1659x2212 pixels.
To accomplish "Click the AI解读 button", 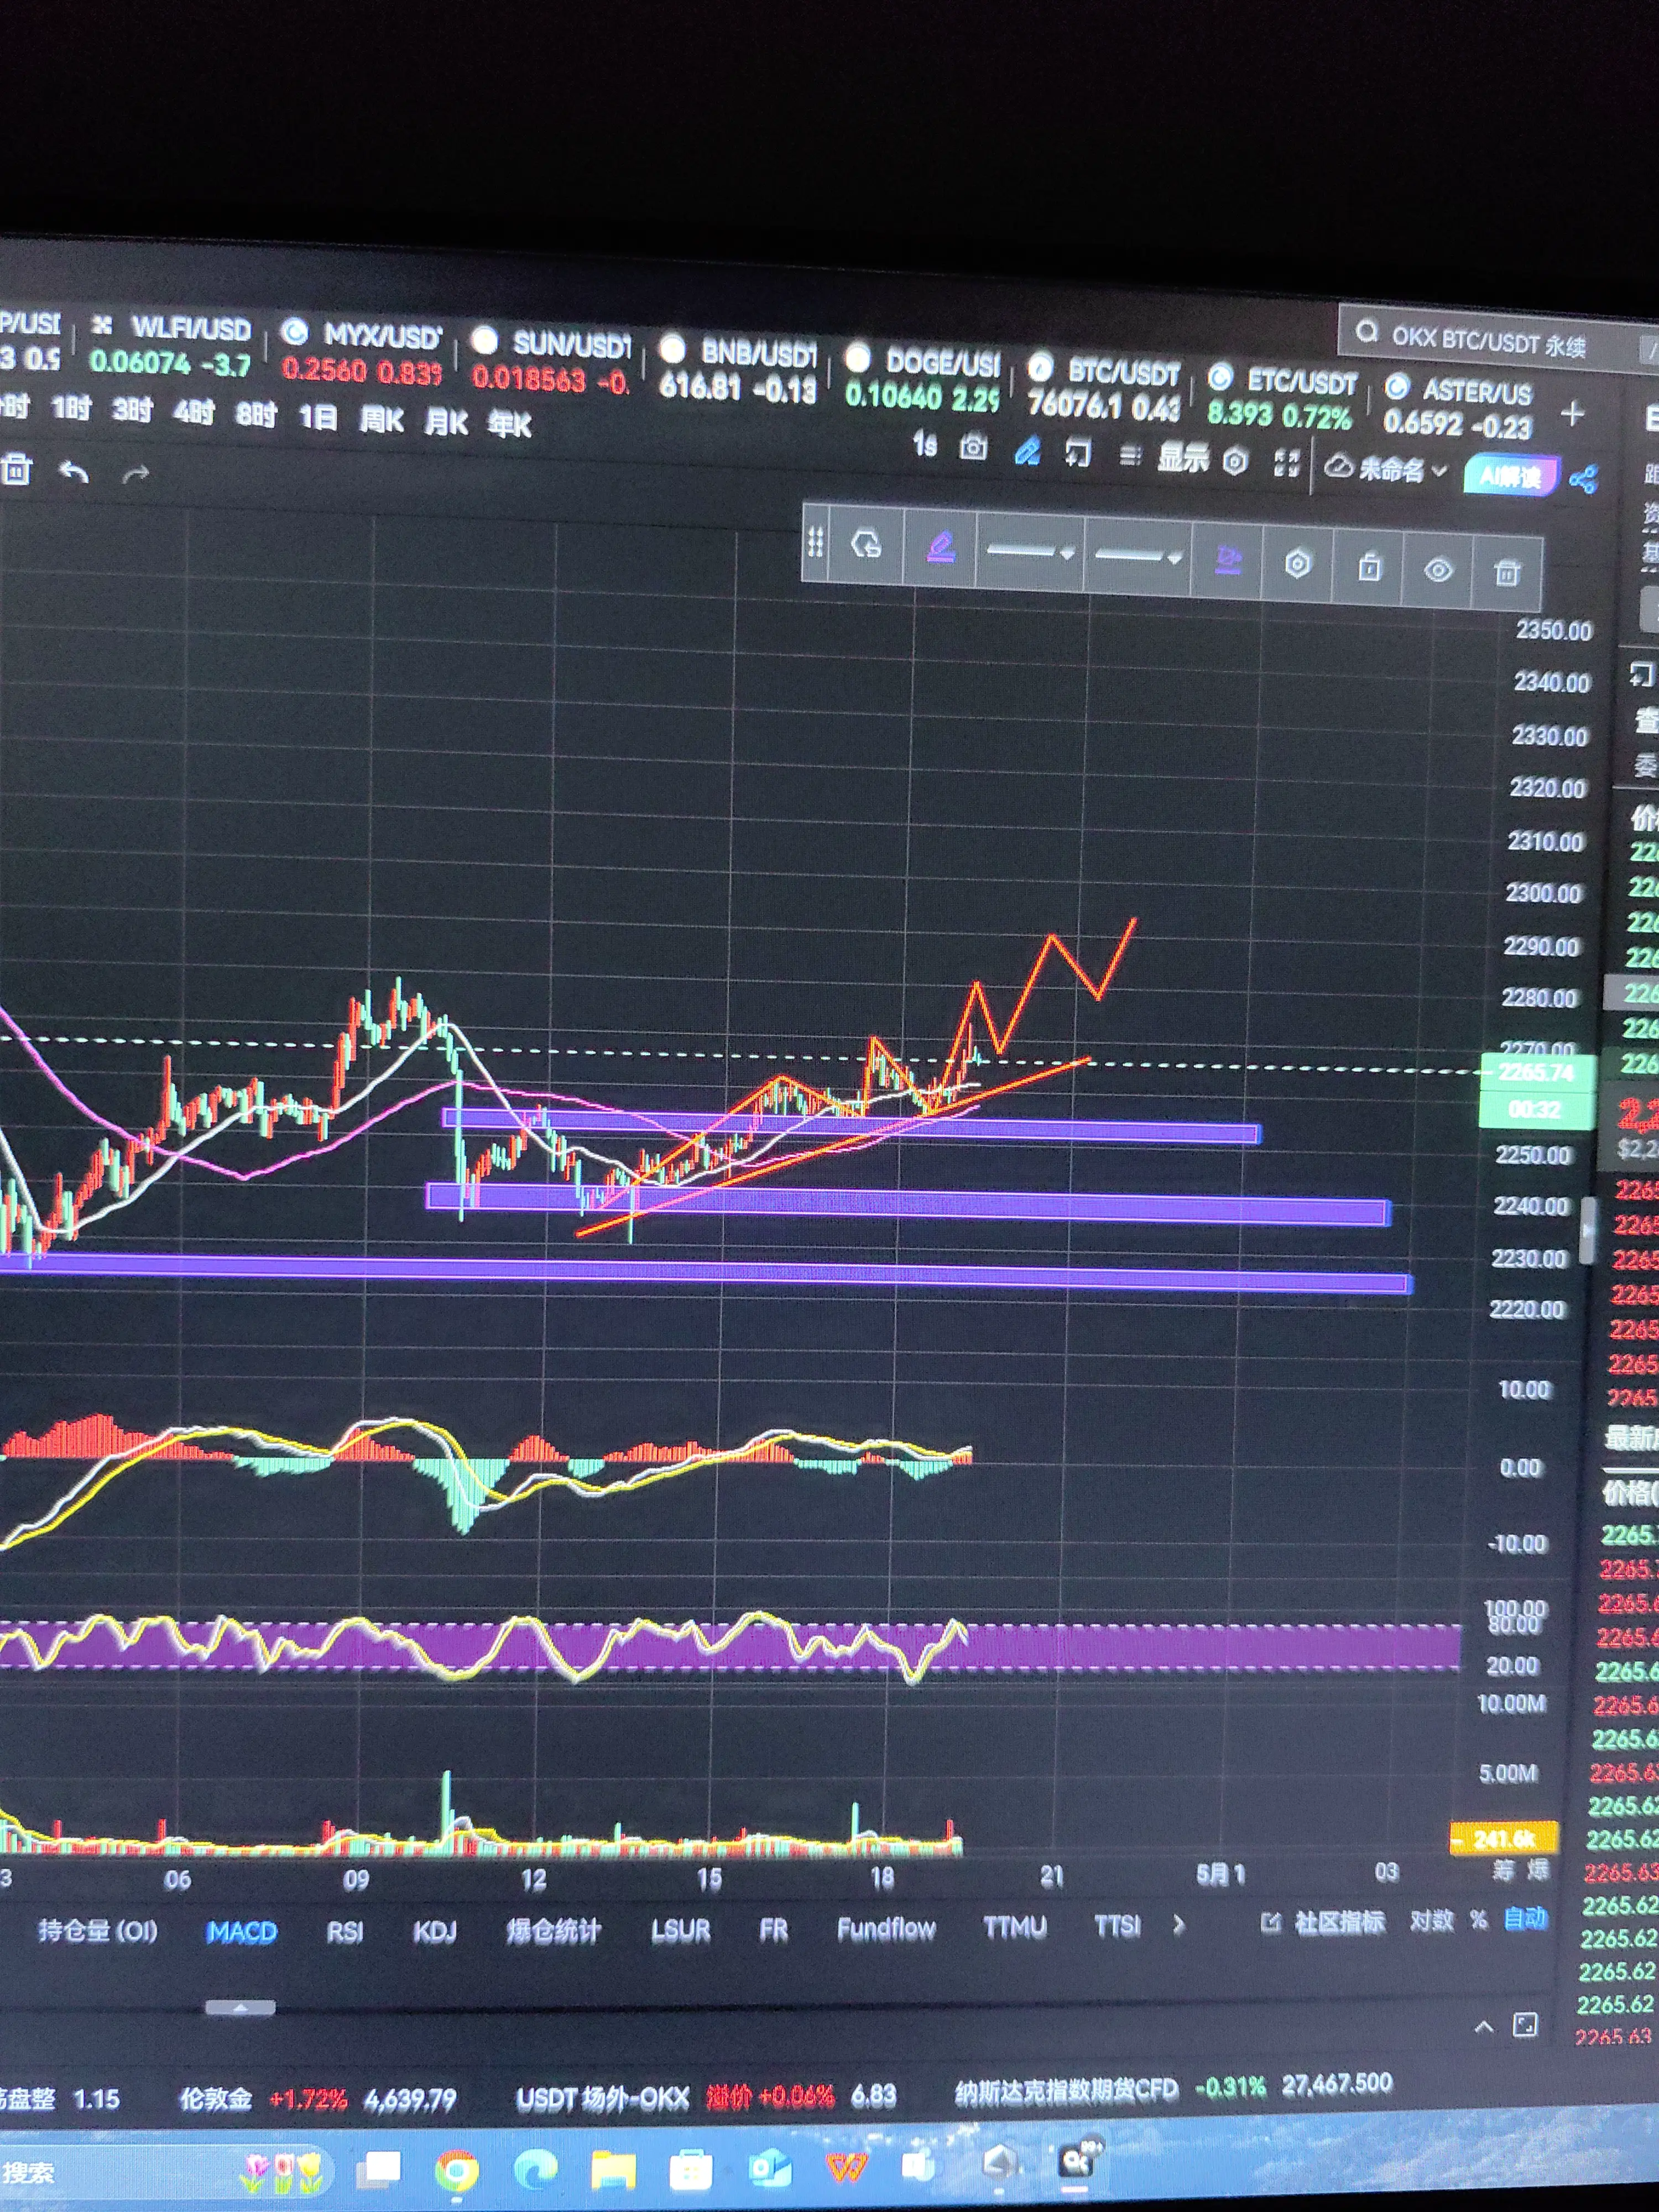I will 1510,476.
